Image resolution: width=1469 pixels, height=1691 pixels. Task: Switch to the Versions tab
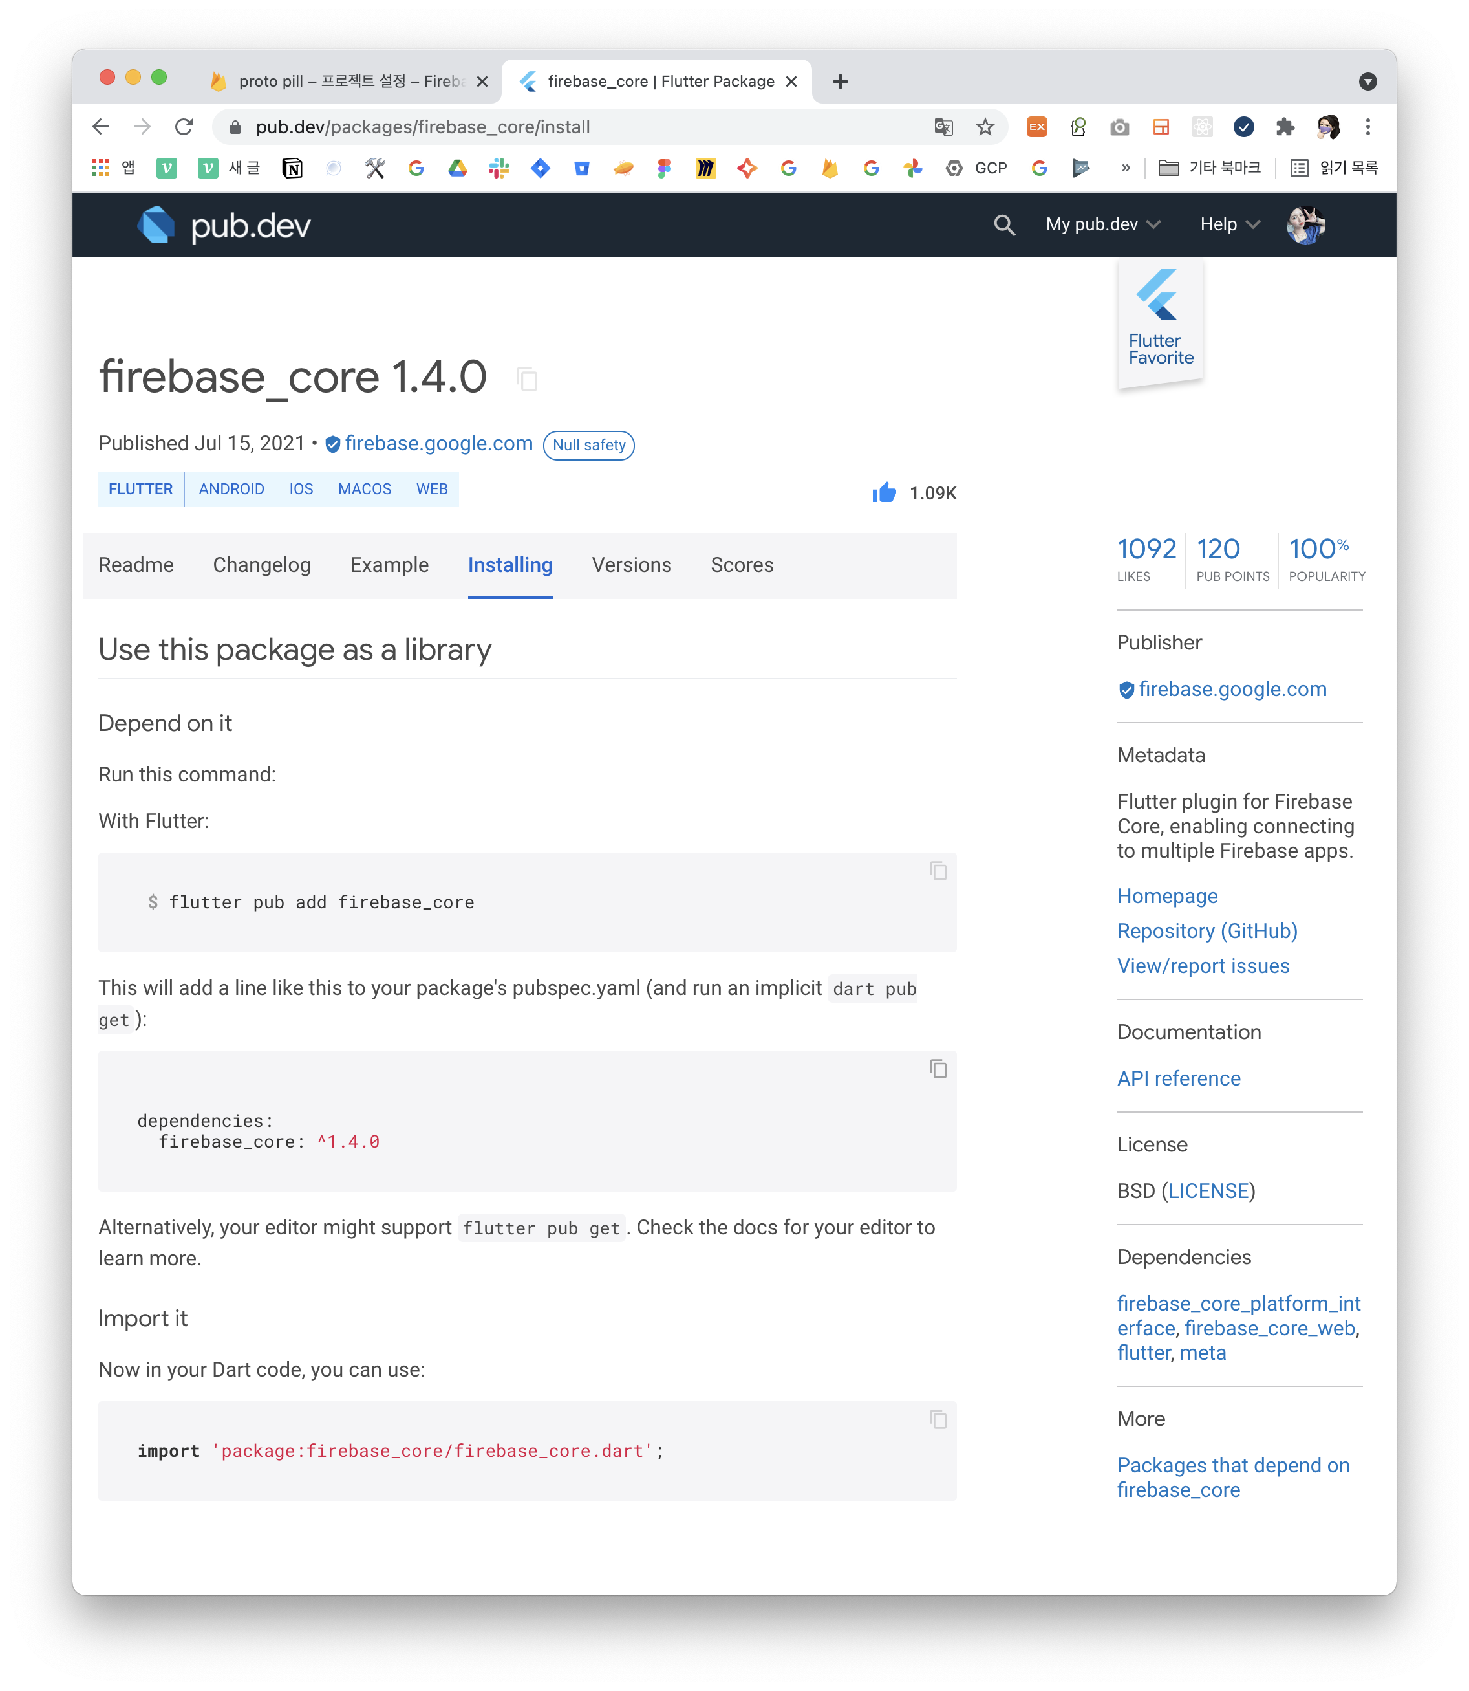point(631,565)
